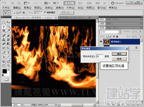144x107 pixels.
Task: Select the Pen tool
Action: [x=4, y=52]
